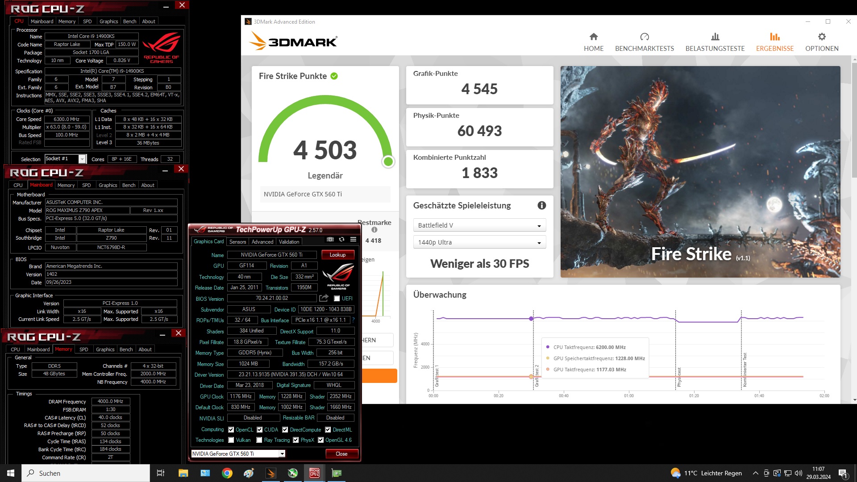Viewport: 857px width, 482px height.
Task: Open 1440p Ultra resolution dropdown
Action: (x=479, y=242)
